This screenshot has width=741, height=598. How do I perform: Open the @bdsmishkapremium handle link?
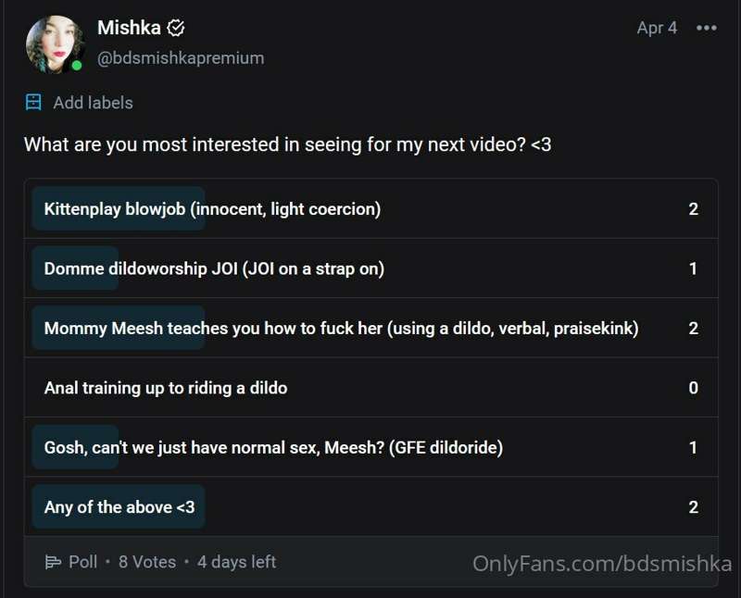[x=181, y=58]
